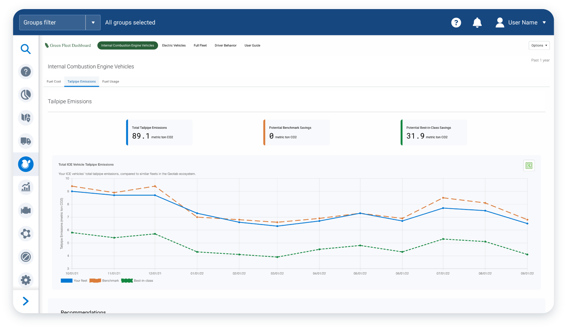Open the Options dropdown

coord(539,45)
